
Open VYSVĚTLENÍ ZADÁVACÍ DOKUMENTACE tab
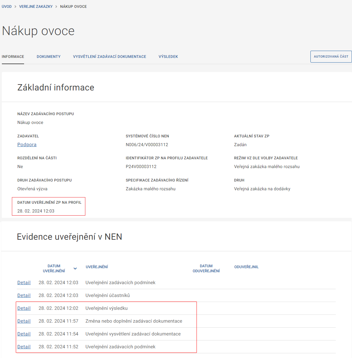pyautogui.click(x=109, y=57)
